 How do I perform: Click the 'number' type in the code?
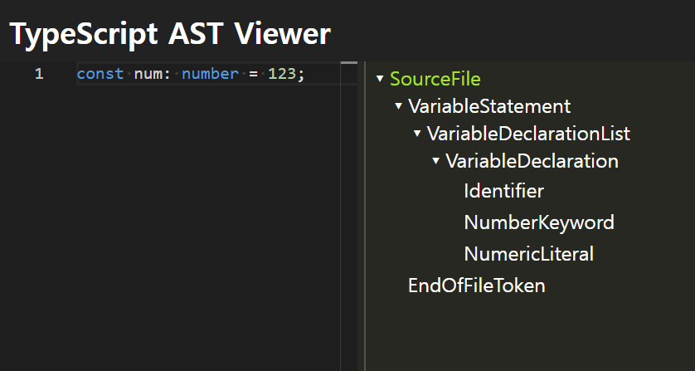point(210,74)
